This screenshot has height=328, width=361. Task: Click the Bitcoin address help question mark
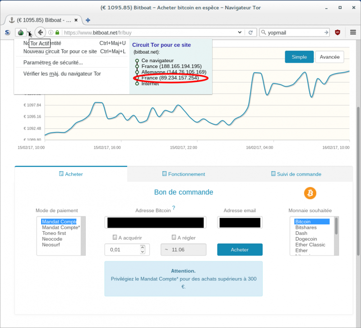click(x=174, y=208)
